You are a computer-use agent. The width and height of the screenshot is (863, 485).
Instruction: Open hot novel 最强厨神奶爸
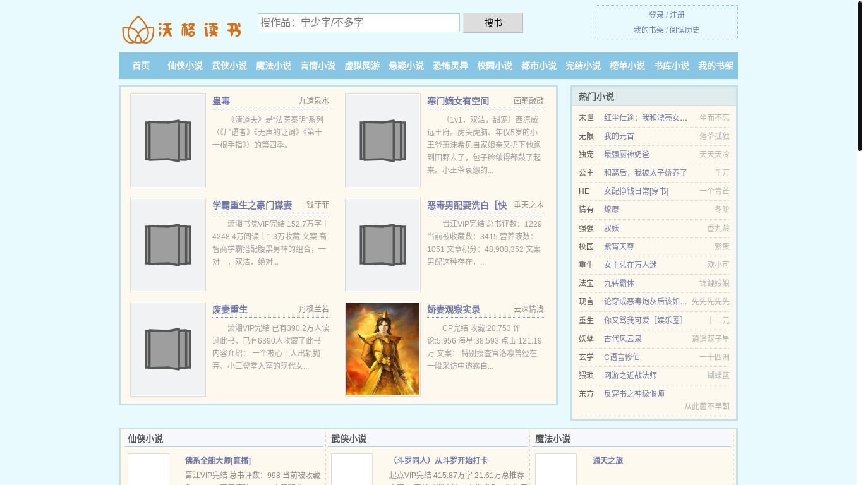tap(627, 154)
